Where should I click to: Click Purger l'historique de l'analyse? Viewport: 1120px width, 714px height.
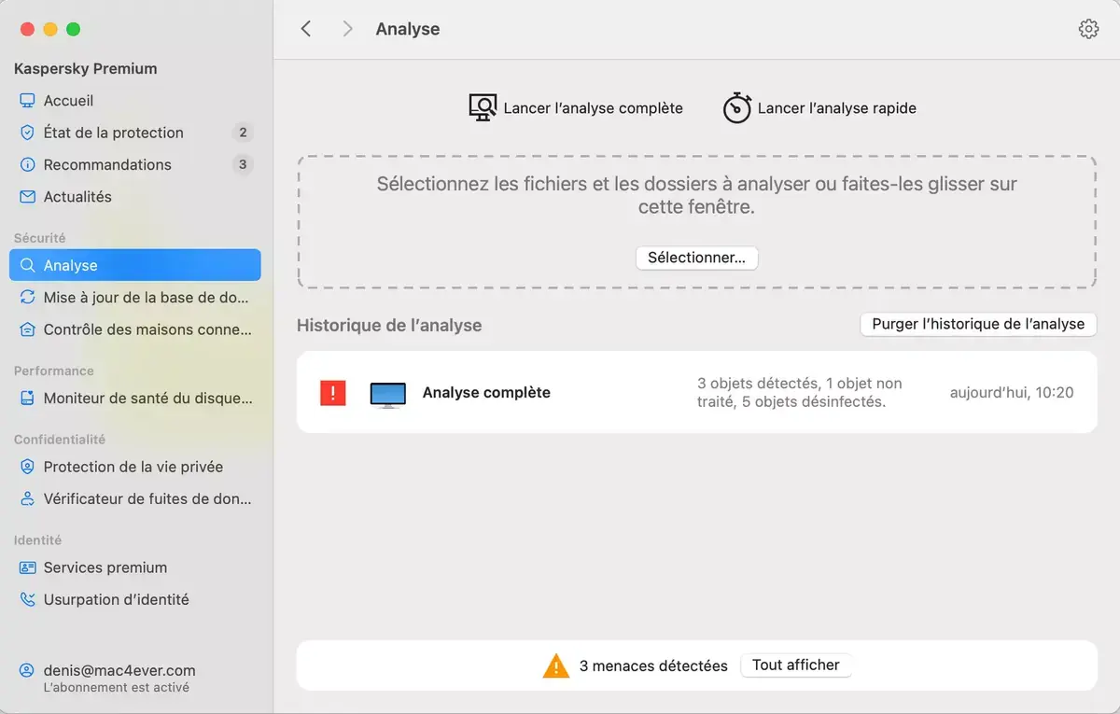click(x=977, y=324)
